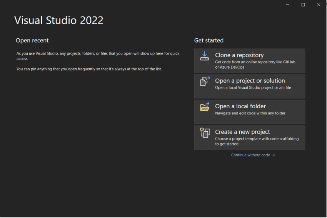This screenshot has width=327, height=218.
Task: Follow the Continue without code link
Action: pyautogui.click(x=250, y=155)
